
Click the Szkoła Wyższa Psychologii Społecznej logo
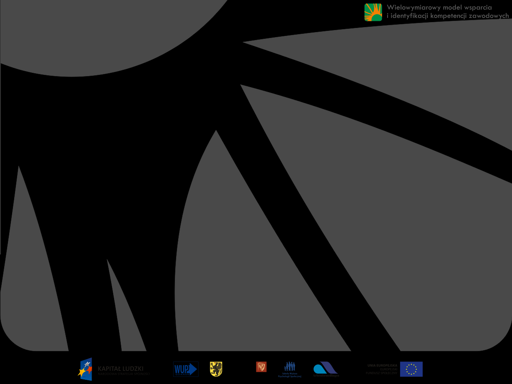click(x=290, y=369)
